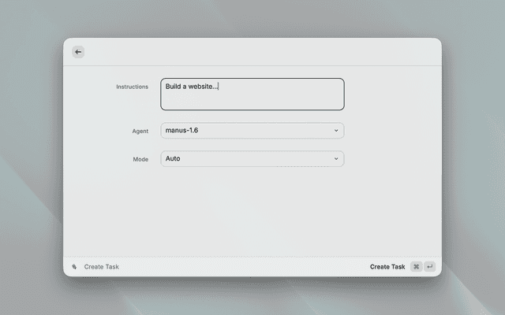Image resolution: width=505 pixels, height=315 pixels.
Task: Click the chevron in the Mode field
Action: tap(335, 159)
